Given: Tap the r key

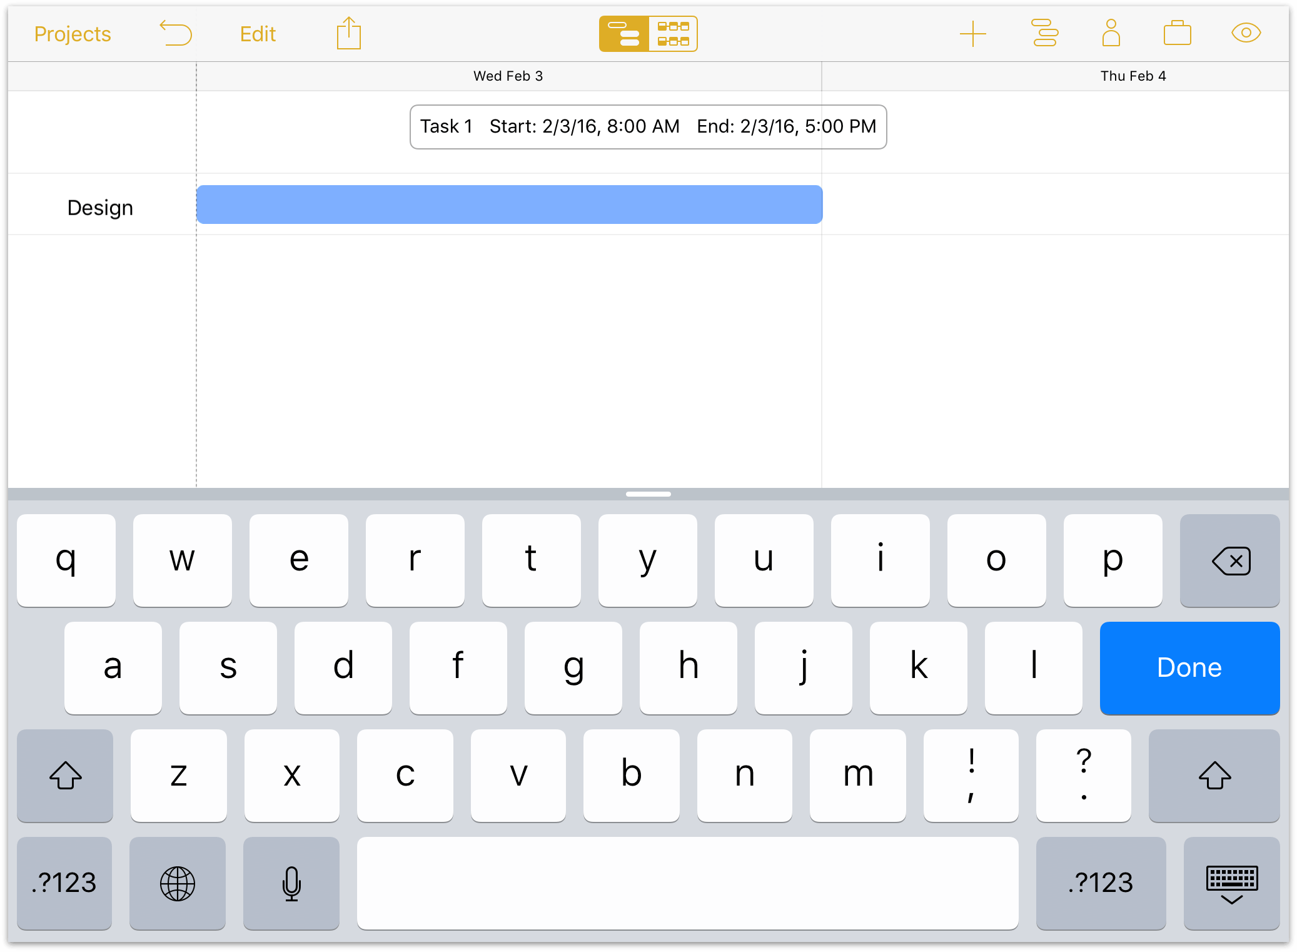Looking at the screenshot, I should 415,560.
